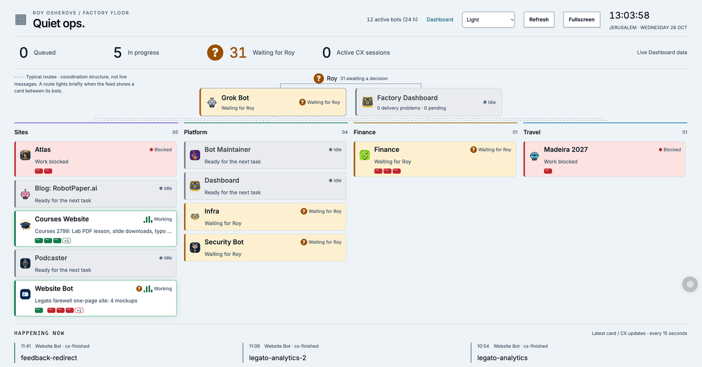Screen dimensions: 702x367
Task: Click the Infra bot avatar icon
Action: point(195,217)
